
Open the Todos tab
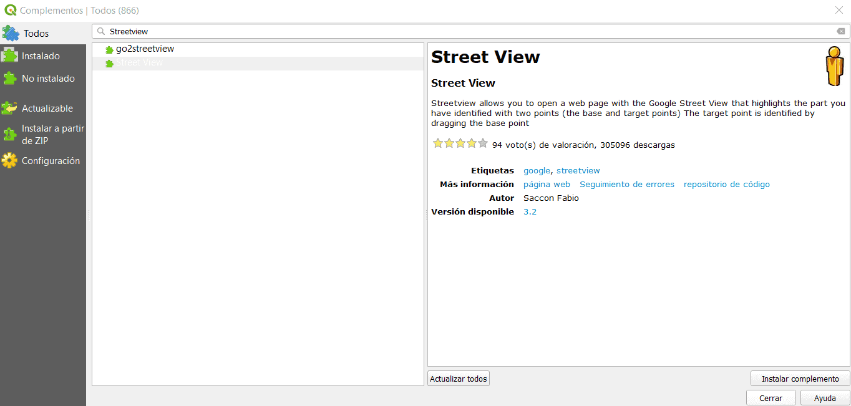tap(43, 33)
